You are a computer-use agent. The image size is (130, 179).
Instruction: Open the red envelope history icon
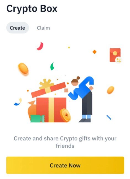(115, 55)
